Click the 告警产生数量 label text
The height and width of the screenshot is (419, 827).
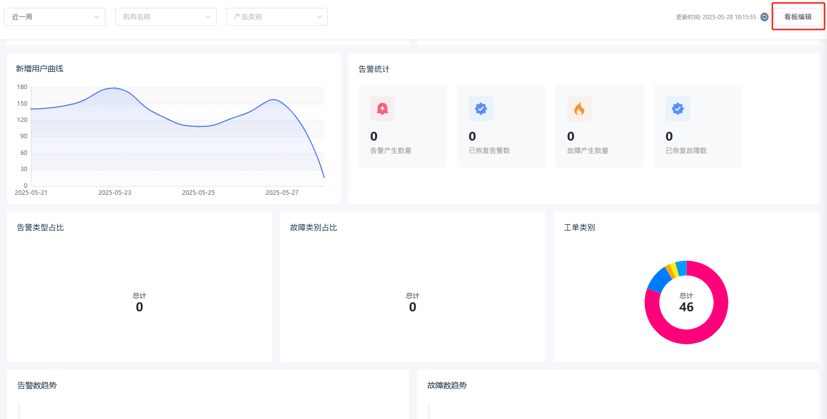(x=391, y=150)
